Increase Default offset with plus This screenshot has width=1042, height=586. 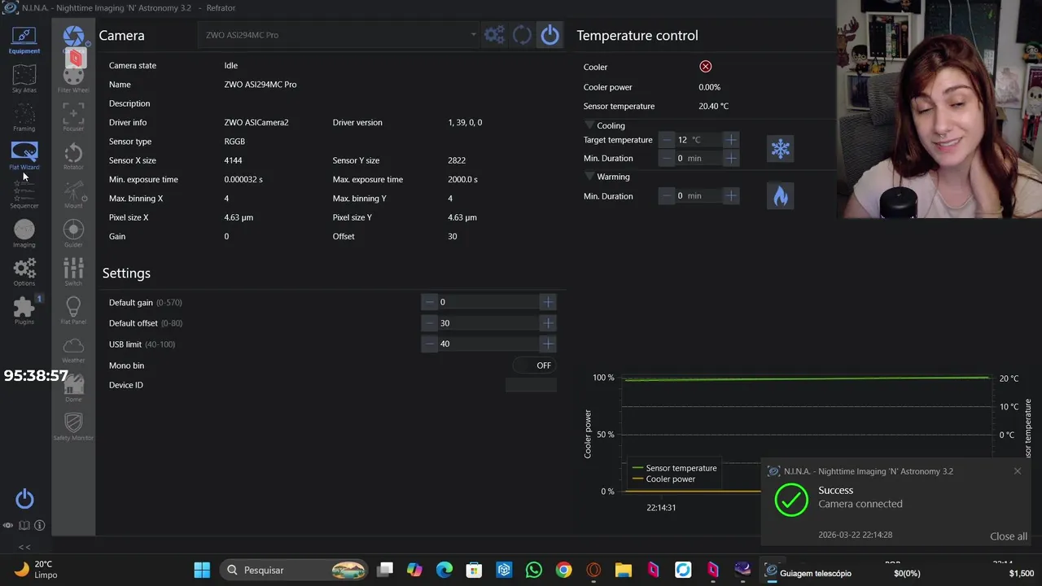pos(548,323)
